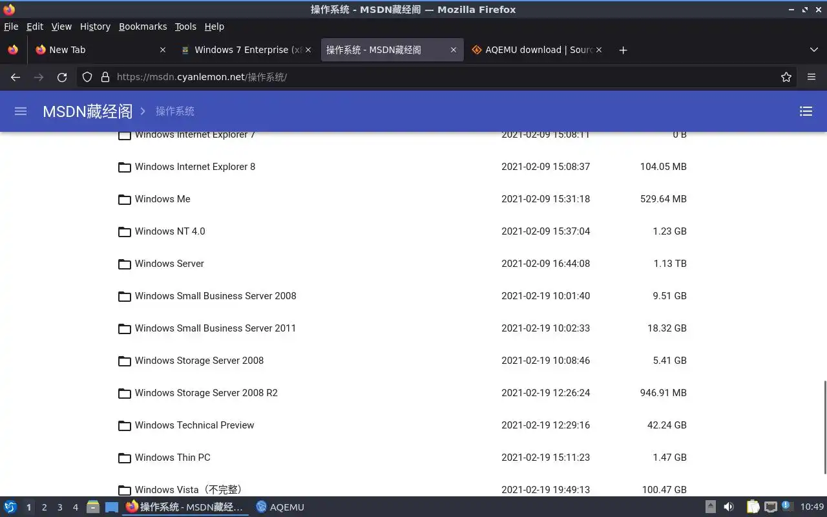Viewport: 827px width, 517px height.
Task: Click the date 2021-02-09 15:31:18
Action: tap(545, 199)
